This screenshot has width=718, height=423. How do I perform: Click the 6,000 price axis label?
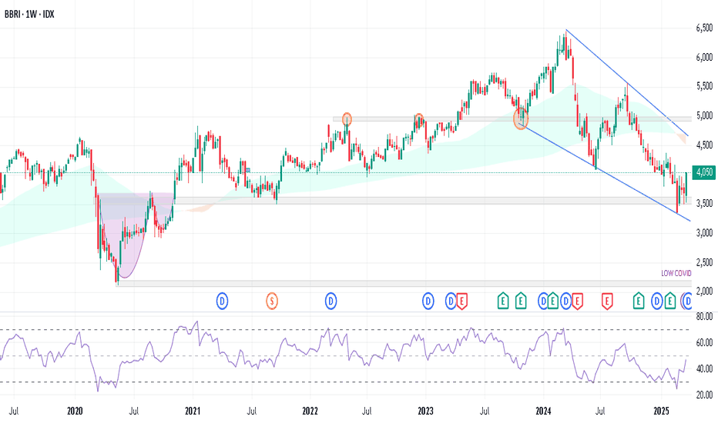(704, 58)
